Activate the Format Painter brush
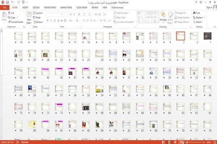The width and height of the screenshot is (217, 144). pyautogui.click(x=16, y=22)
